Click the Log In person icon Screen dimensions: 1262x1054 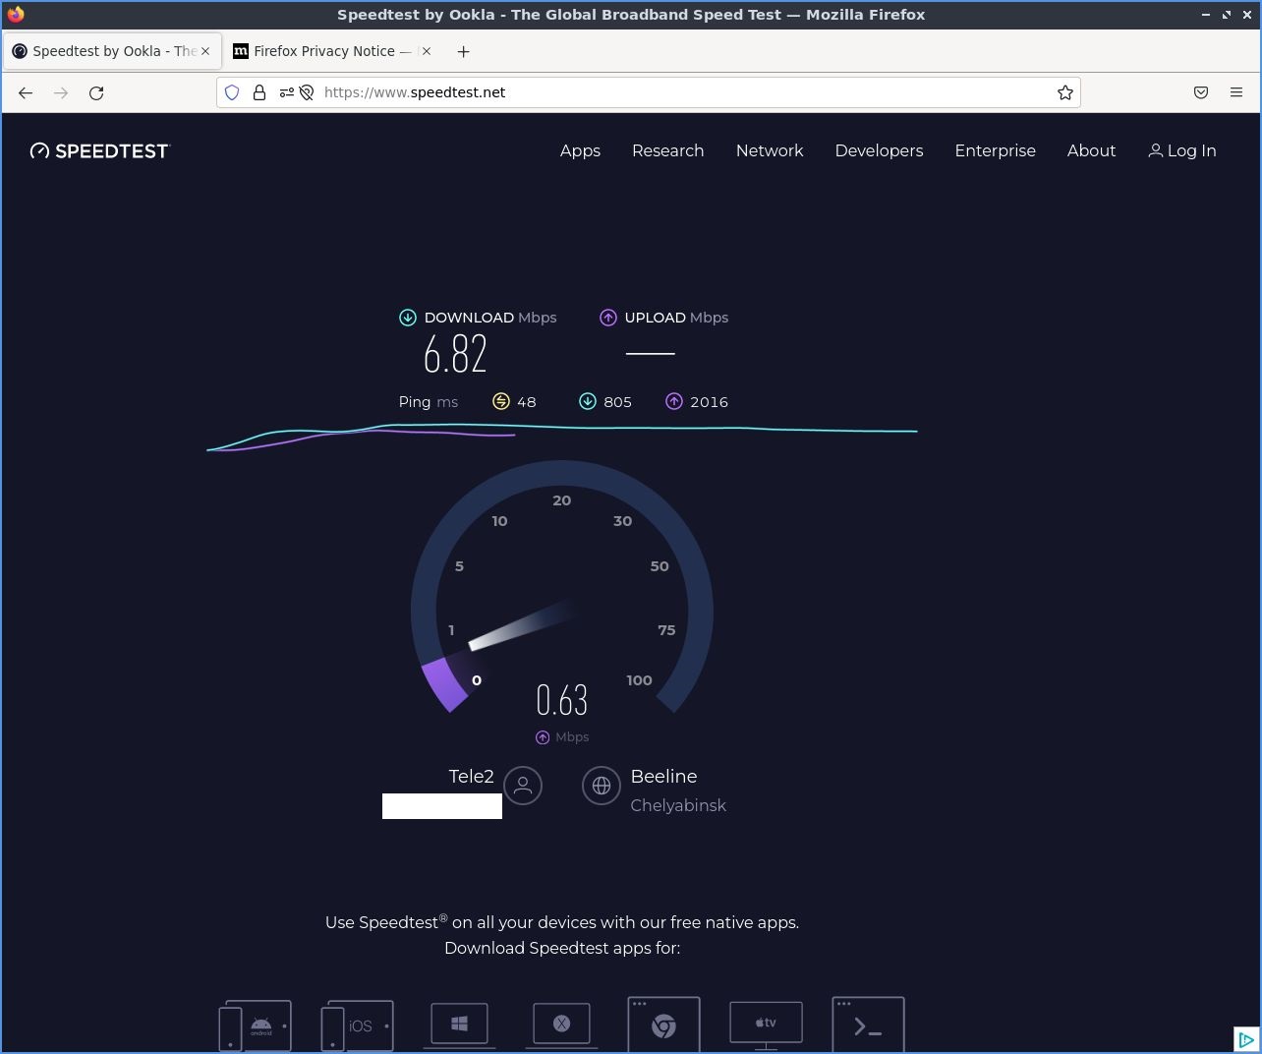click(1156, 150)
